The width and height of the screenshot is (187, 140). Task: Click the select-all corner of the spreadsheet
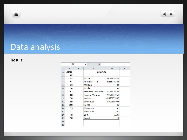click(63, 68)
